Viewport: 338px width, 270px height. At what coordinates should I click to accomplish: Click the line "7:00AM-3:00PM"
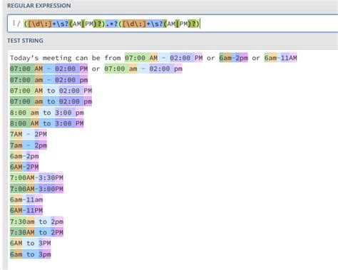coord(36,189)
